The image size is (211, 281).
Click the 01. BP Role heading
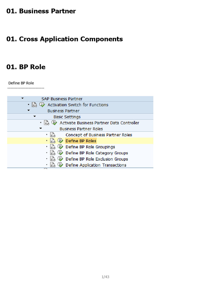(26, 67)
